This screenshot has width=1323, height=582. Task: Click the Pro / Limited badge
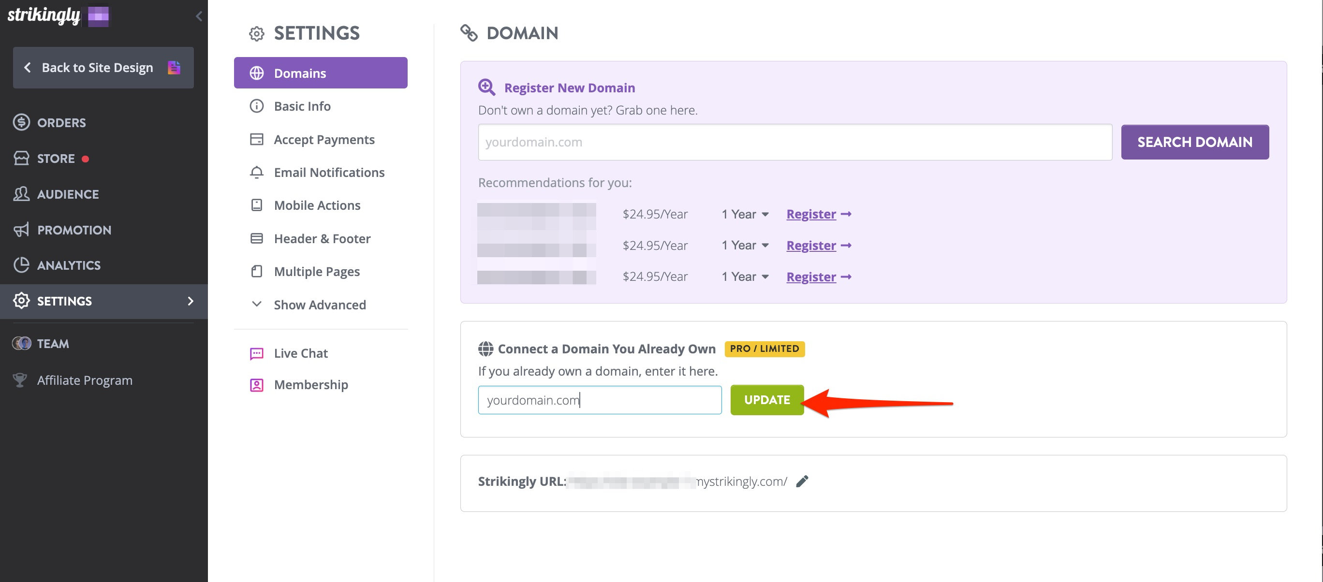point(764,349)
